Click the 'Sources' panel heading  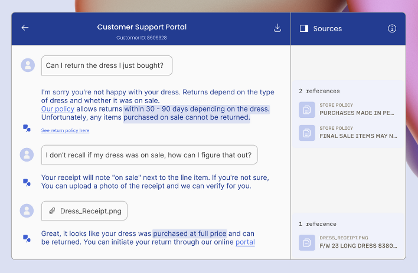328,28
